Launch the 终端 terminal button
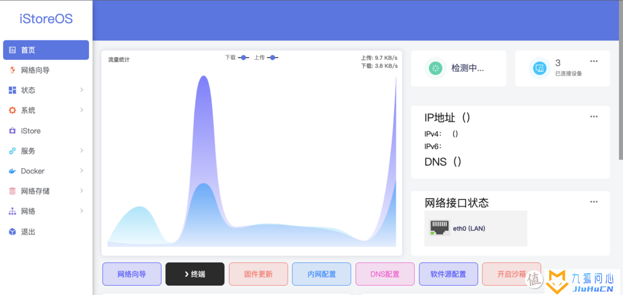 coord(195,274)
